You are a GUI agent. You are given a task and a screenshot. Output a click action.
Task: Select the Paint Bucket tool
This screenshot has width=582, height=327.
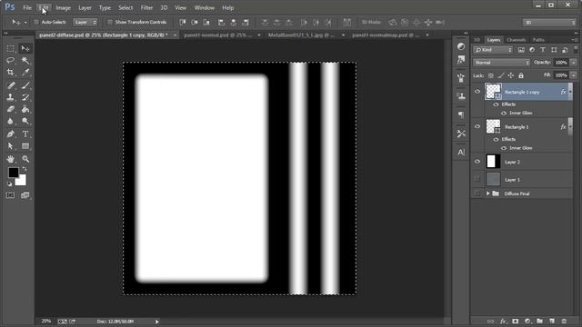(25, 109)
